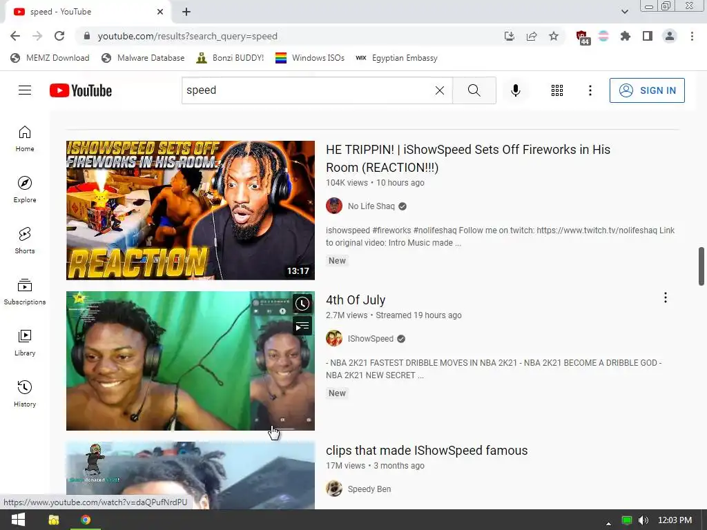Open the volume speaker icon

[x=643, y=520]
